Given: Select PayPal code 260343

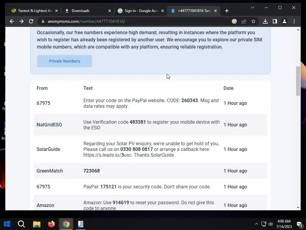Looking at the screenshot, I should click(x=189, y=100).
